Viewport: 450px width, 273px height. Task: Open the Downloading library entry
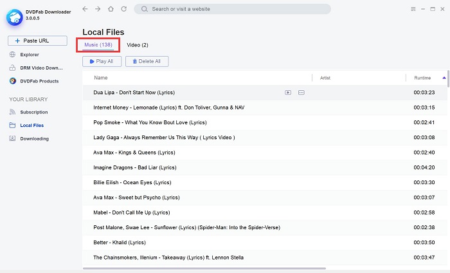(35, 139)
